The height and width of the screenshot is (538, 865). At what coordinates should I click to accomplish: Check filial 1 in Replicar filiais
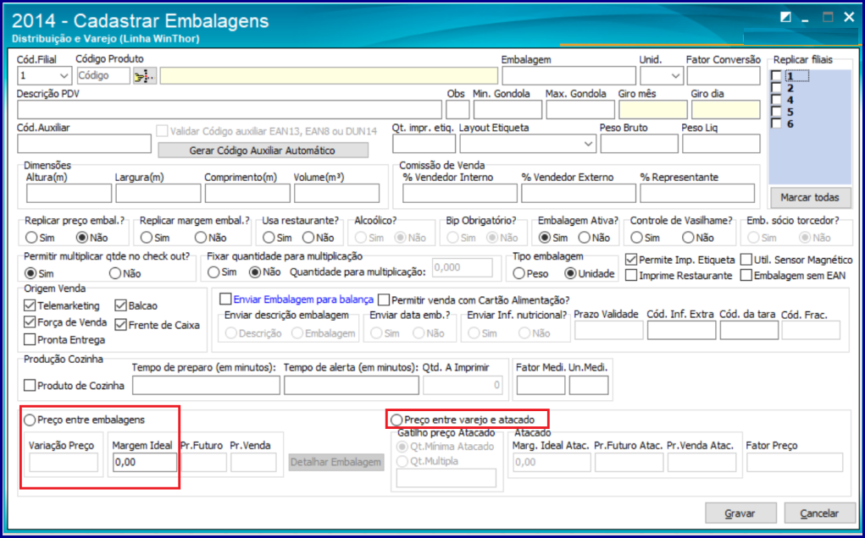click(x=776, y=75)
